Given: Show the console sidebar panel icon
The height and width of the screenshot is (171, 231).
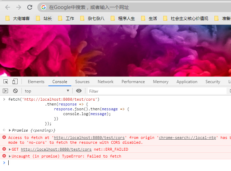Looking at the screenshot, I should tap(6, 91).
